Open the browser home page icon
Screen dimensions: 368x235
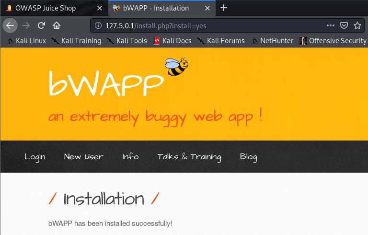(57, 25)
